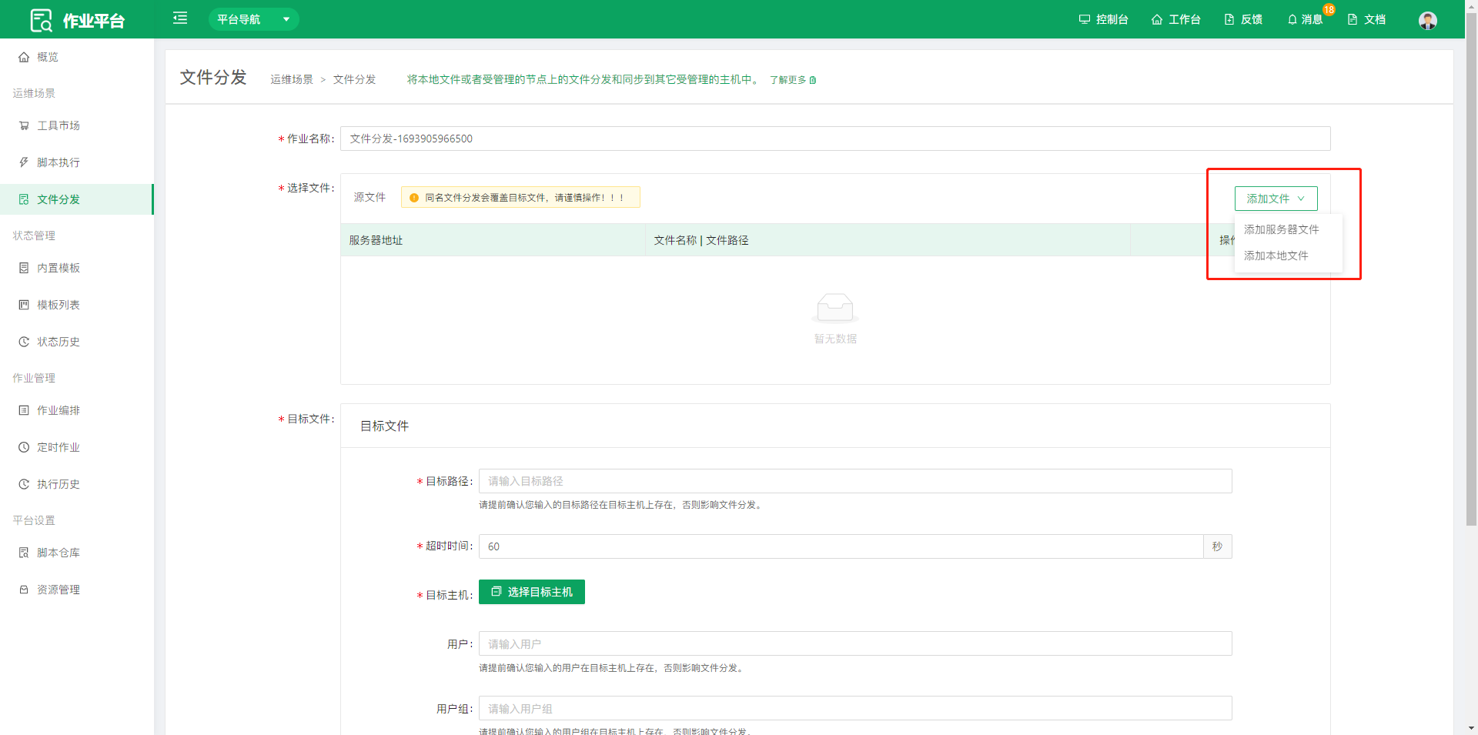This screenshot has width=1478, height=735.
Task: Open the 平台导航 dropdown
Action: 253,19
